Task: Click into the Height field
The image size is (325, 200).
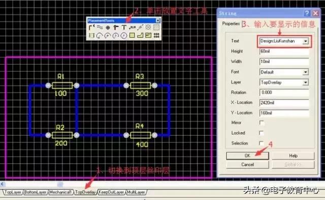Action: (284, 51)
